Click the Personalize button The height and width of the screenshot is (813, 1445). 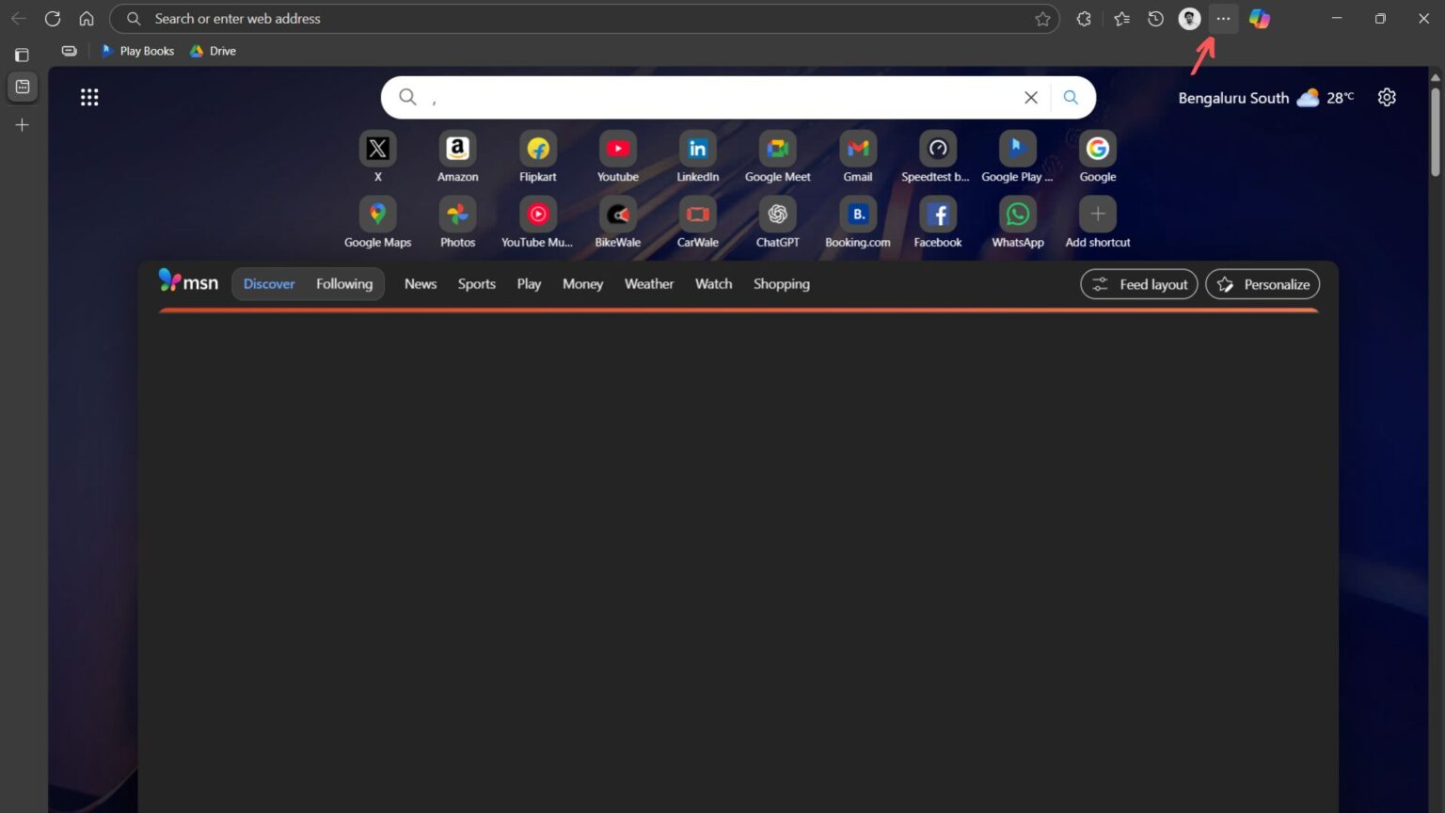pos(1262,284)
